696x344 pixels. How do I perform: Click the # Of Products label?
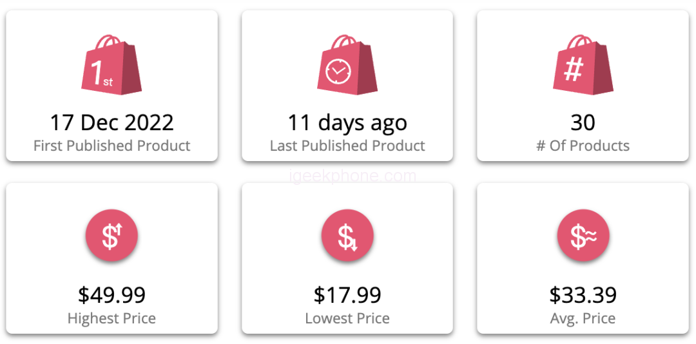click(583, 146)
